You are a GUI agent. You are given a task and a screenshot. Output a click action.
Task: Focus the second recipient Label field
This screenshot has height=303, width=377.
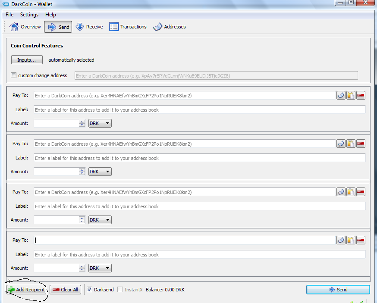tap(200, 158)
